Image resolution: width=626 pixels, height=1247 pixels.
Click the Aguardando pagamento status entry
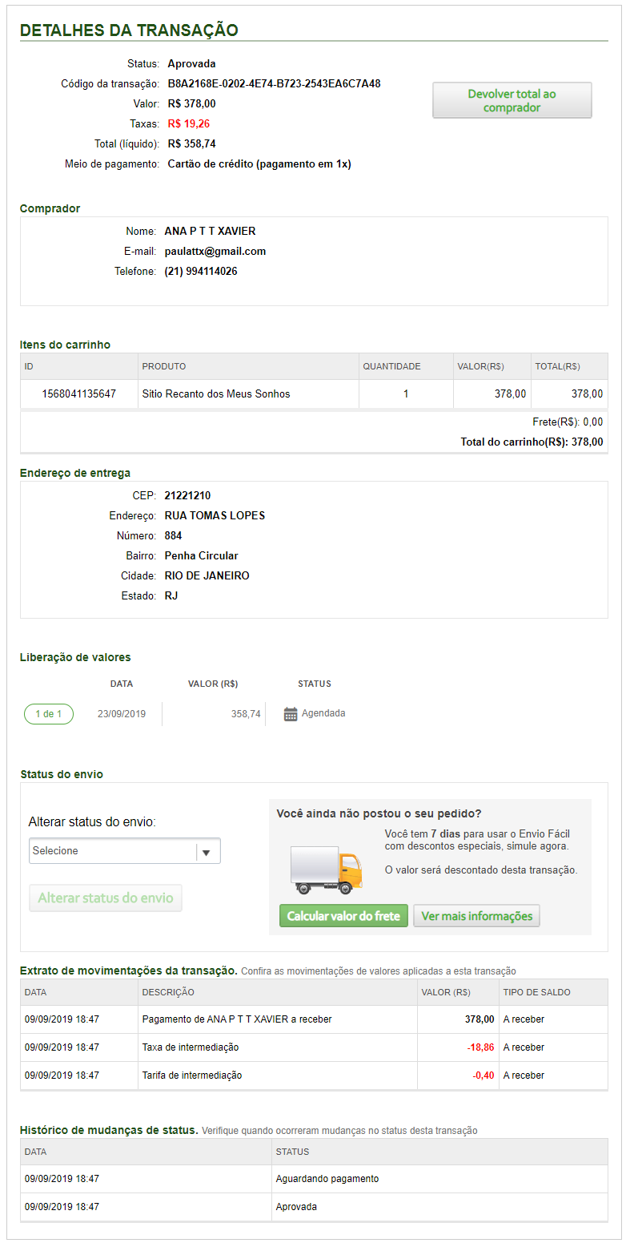click(x=327, y=1179)
